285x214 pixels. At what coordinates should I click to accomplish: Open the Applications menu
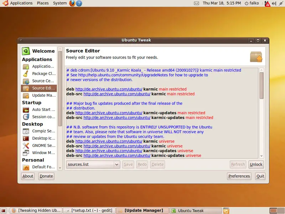coord(21,3)
